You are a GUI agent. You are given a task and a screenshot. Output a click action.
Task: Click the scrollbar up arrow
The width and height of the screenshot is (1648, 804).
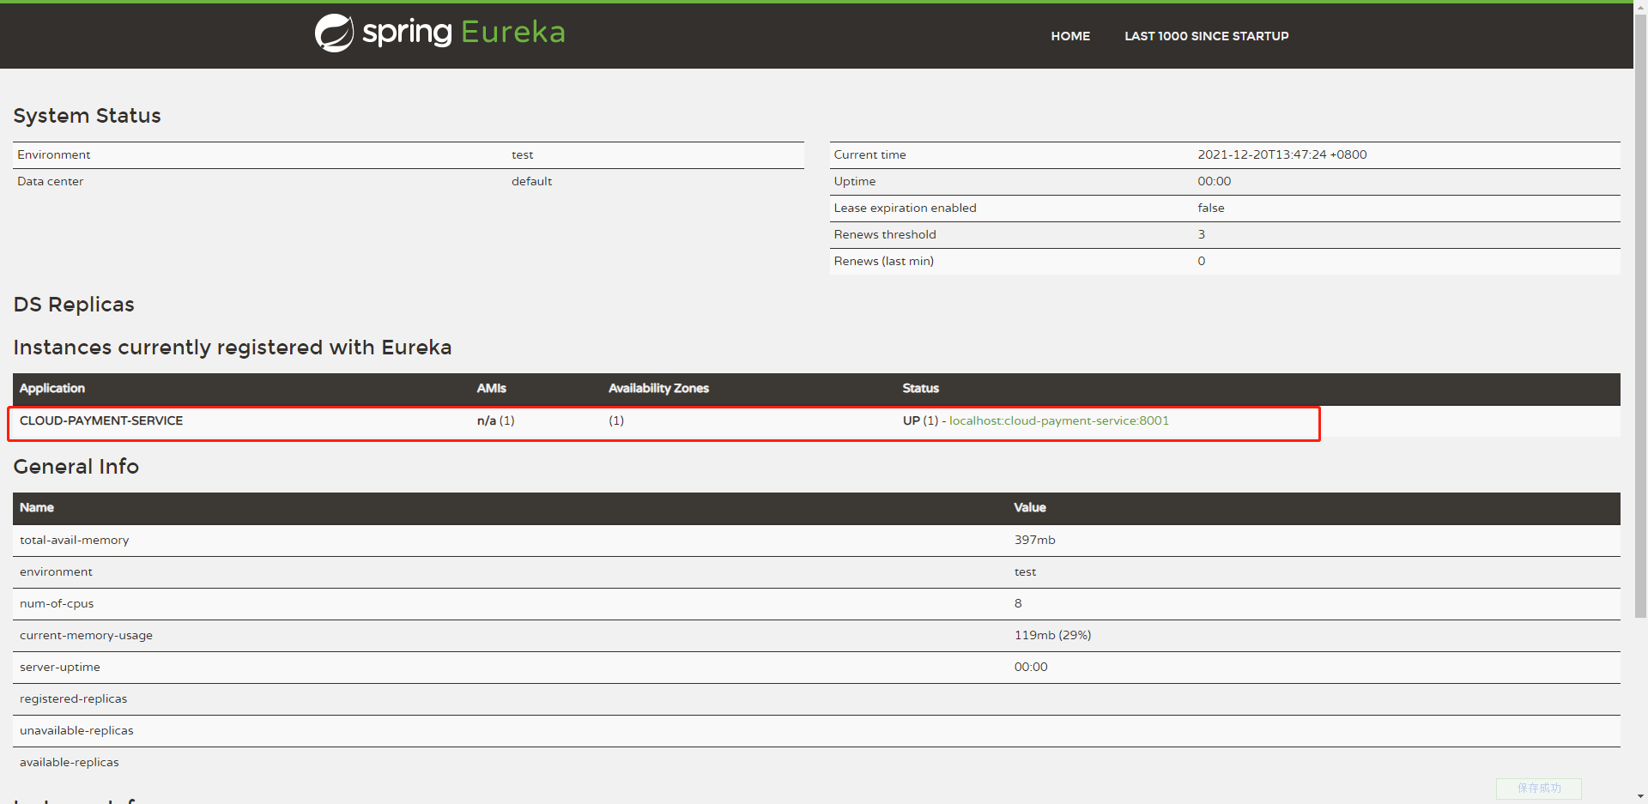pos(1640,6)
